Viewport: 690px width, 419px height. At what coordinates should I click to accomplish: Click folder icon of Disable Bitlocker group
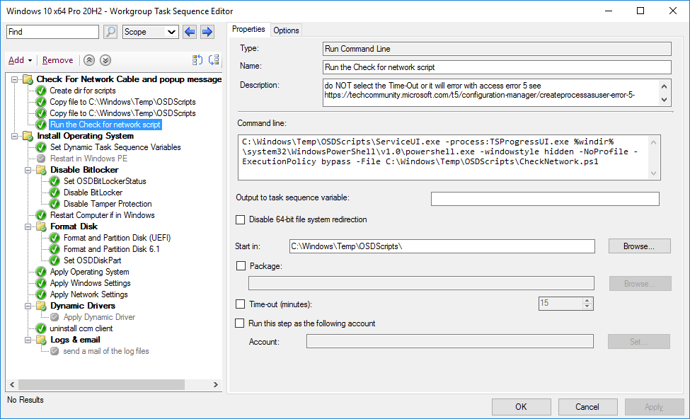point(41,170)
